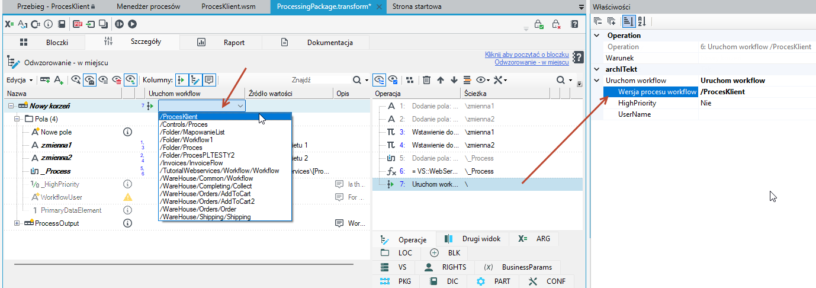
Task: Click the info icon on the Nowe pole row
Action: click(x=127, y=132)
